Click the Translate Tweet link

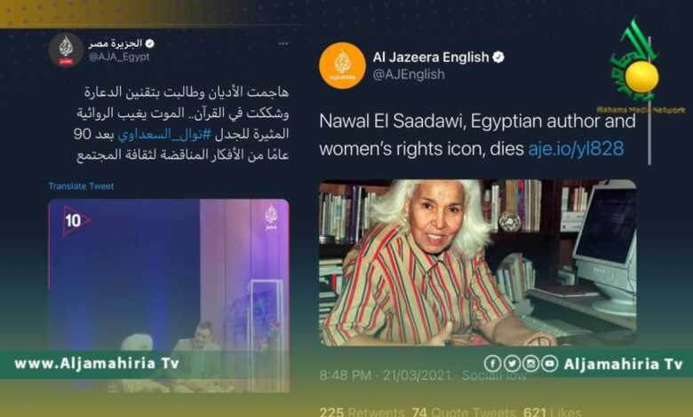[x=82, y=186]
